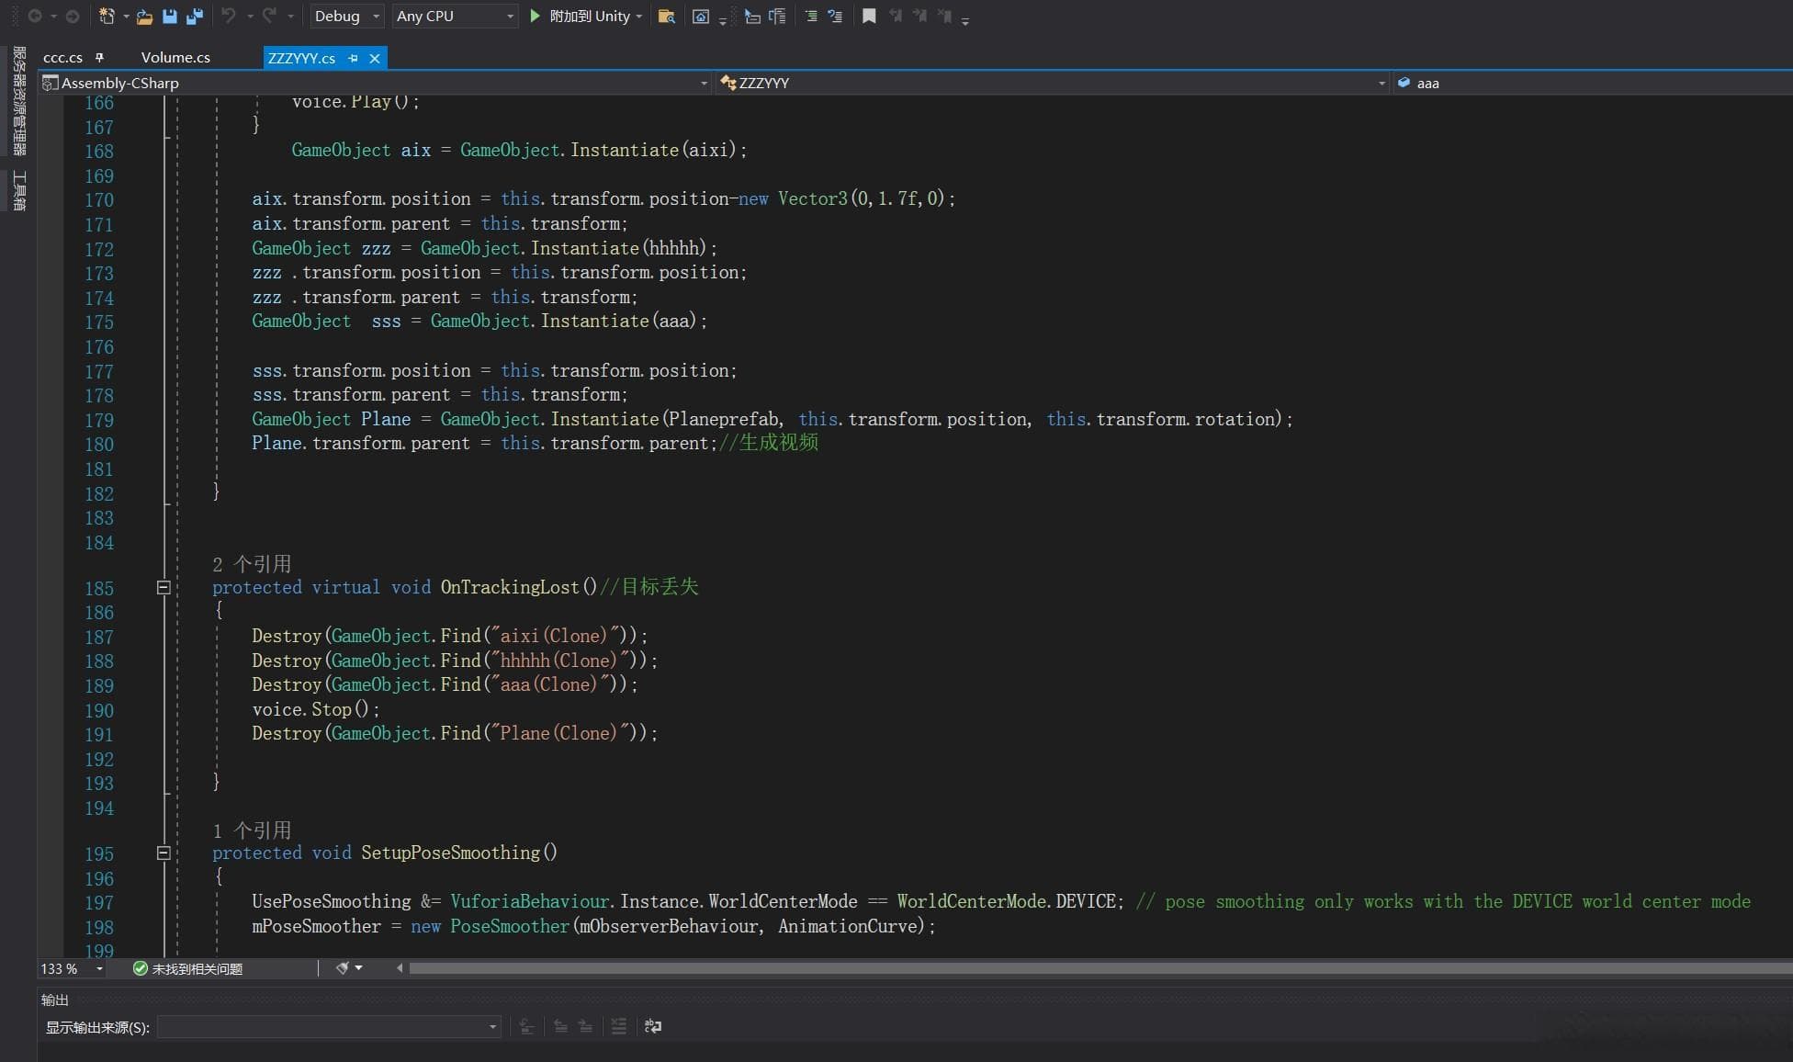
Task: Open the ZZZYYY class navigation dropdown
Action: (1053, 83)
